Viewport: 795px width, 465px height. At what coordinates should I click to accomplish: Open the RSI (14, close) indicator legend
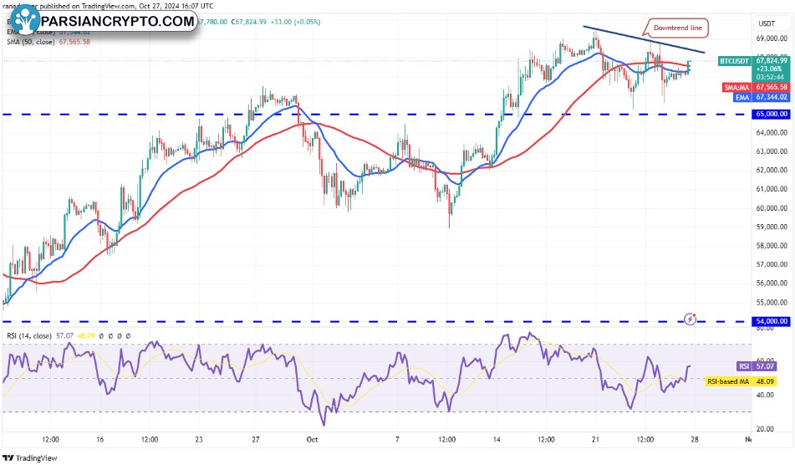point(29,335)
